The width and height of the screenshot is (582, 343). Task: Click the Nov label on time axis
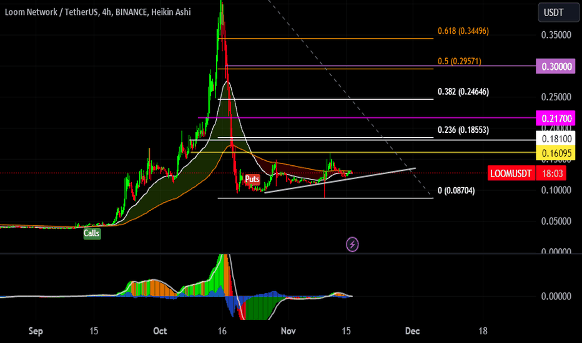coord(288,331)
